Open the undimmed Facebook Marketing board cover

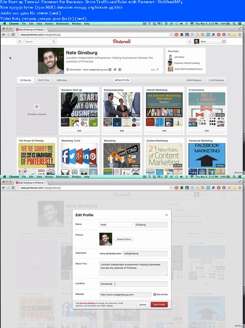pos(207,155)
